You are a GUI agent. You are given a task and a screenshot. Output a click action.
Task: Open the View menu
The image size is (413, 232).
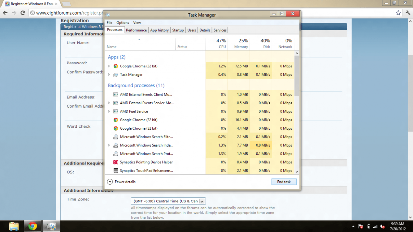(x=137, y=23)
